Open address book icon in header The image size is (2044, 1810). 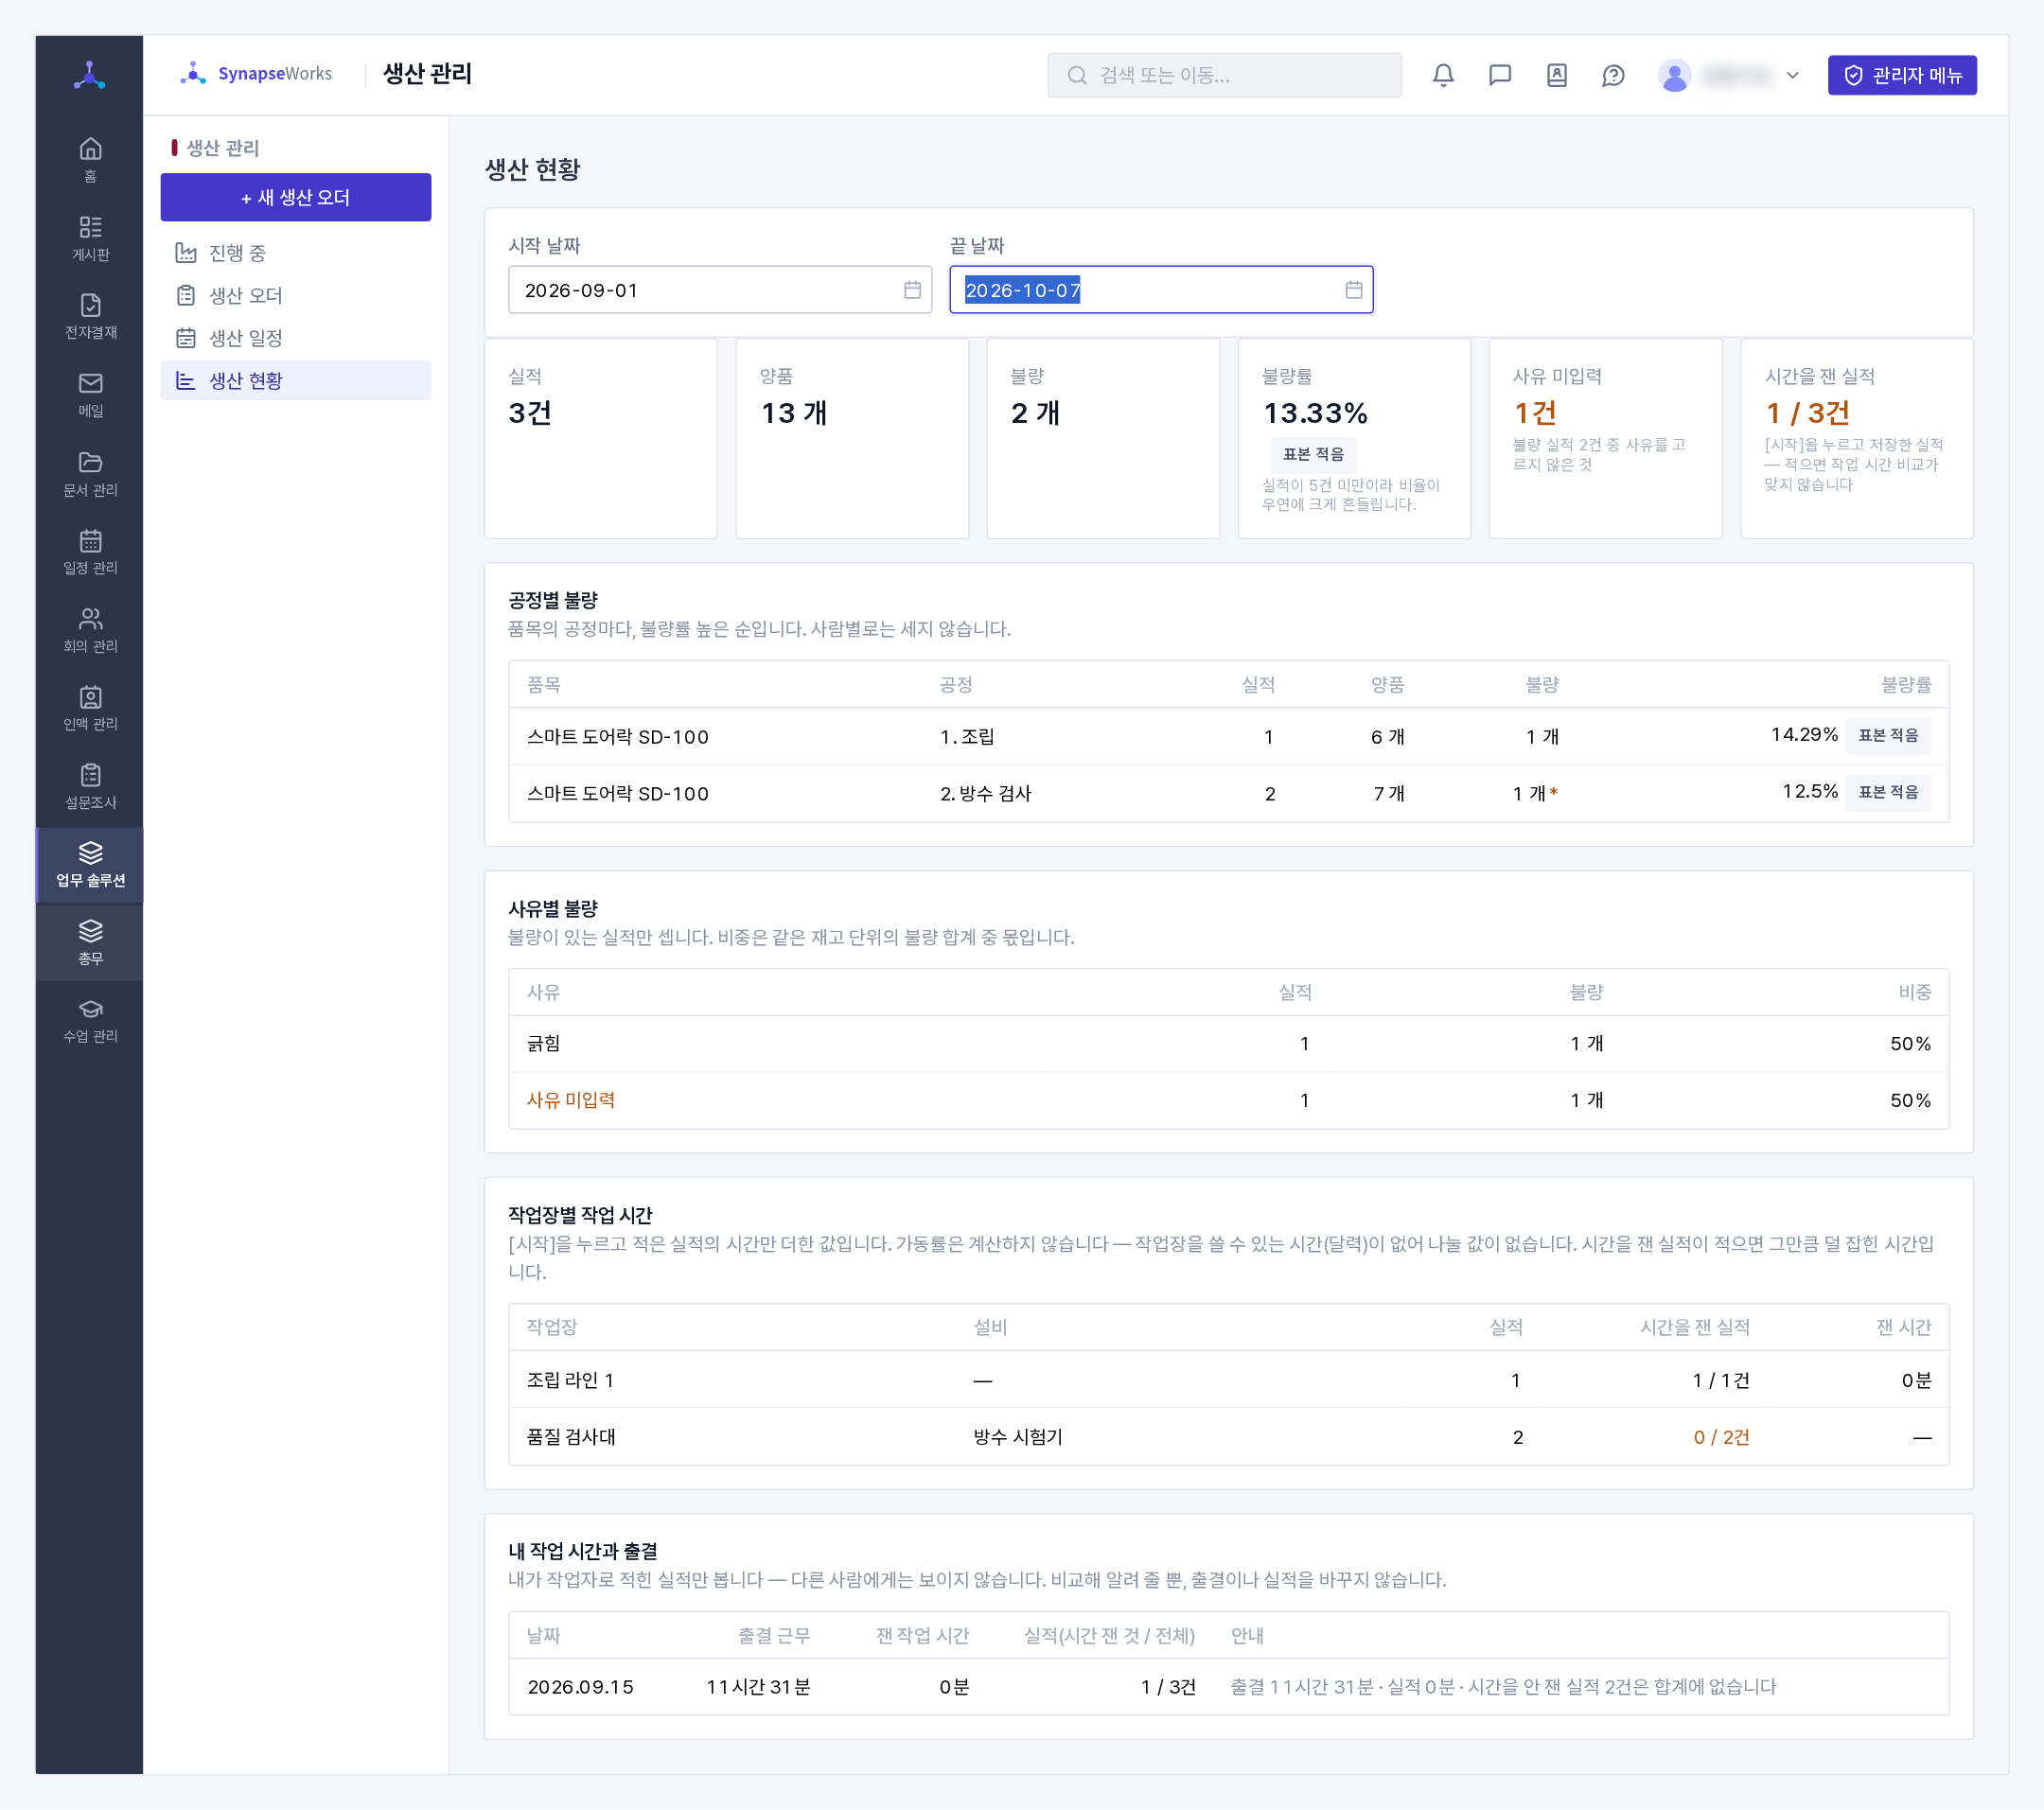(1556, 75)
